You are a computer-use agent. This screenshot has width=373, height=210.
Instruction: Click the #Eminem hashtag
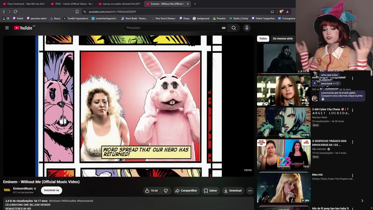(x=54, y=201)
